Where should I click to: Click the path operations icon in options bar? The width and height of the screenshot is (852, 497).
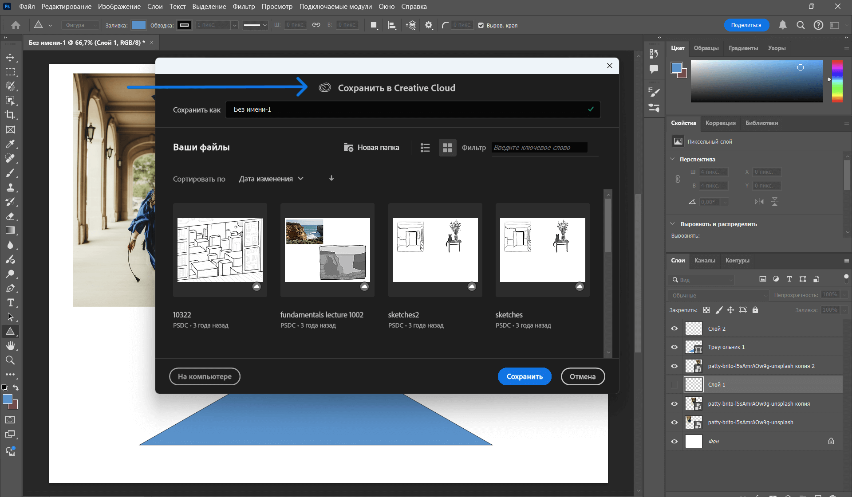coord(374,25)
